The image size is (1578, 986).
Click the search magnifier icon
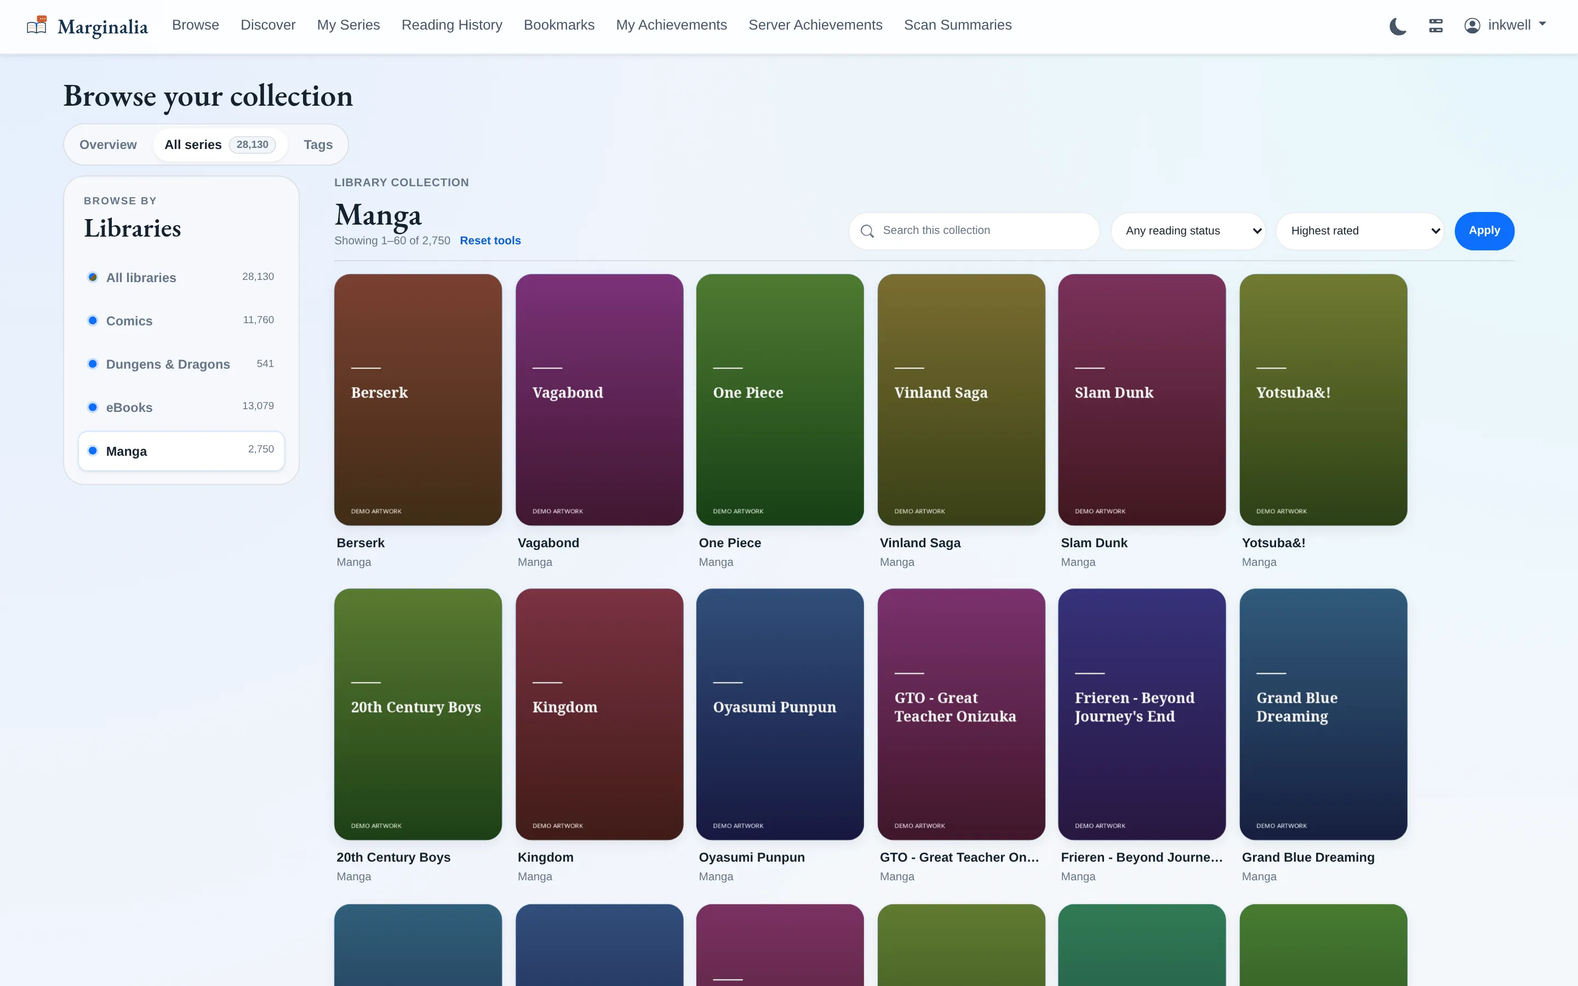[x=867, y=231]
